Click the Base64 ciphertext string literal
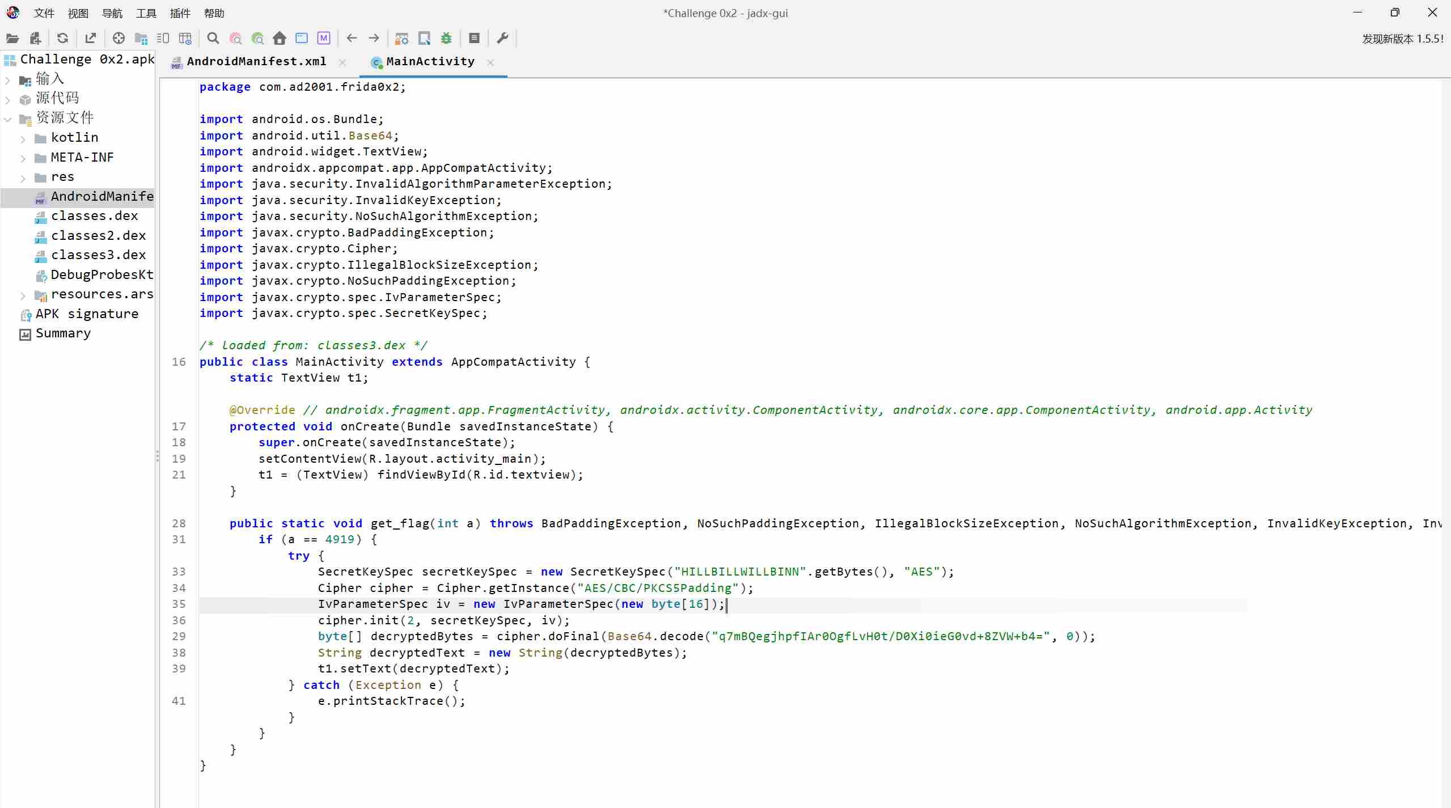This screenshot has height=808, width=1451. pyautogui.click(x=881, y=636)
